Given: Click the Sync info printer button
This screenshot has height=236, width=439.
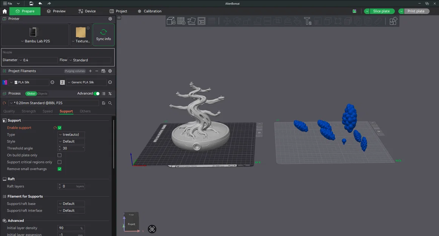Looking at the screenshot, I should coord(103,35).
